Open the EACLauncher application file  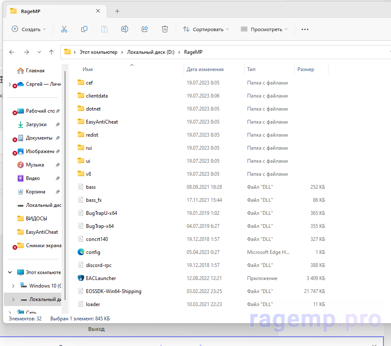[x=101, y=278]
